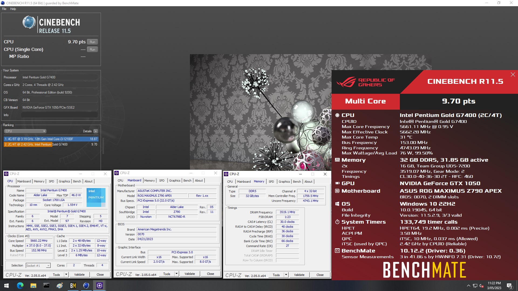Open the Command Prompt taskbar icon
518x291 pixels.
46,286
